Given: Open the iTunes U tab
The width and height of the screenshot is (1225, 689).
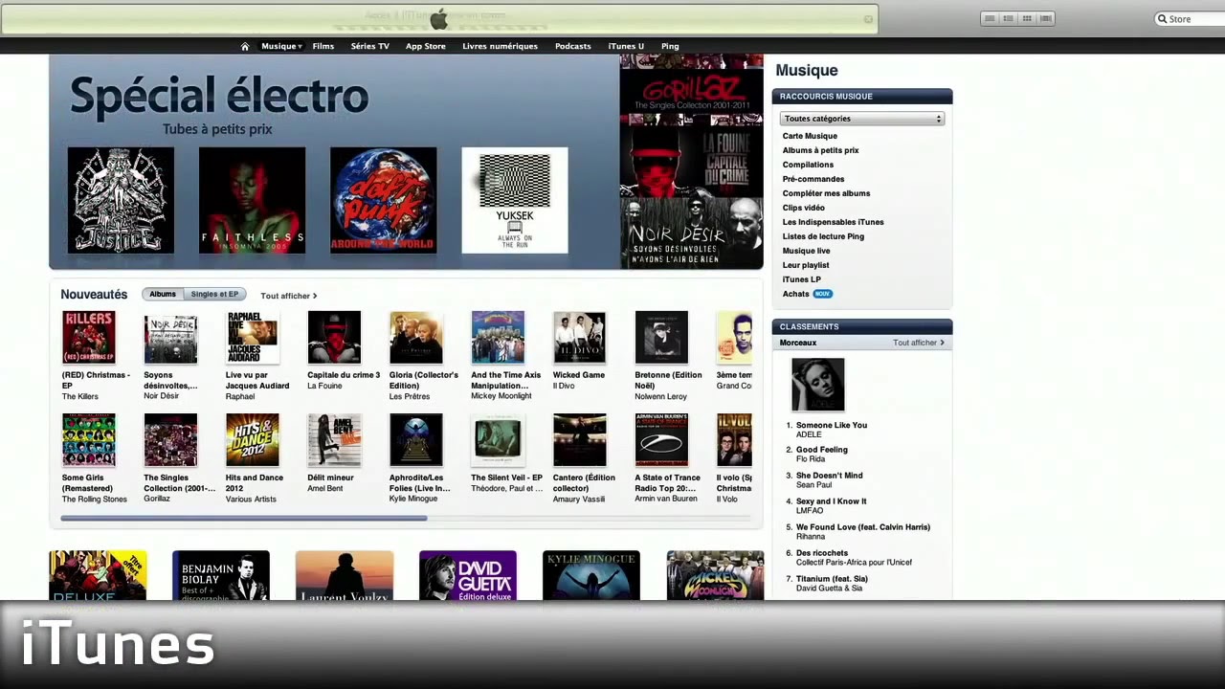Looking at the screenshot, I should pos(626,46).
